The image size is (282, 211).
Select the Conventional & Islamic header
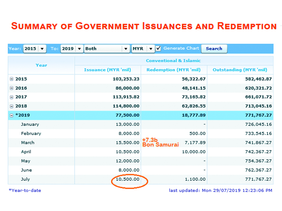coord(173,60)
